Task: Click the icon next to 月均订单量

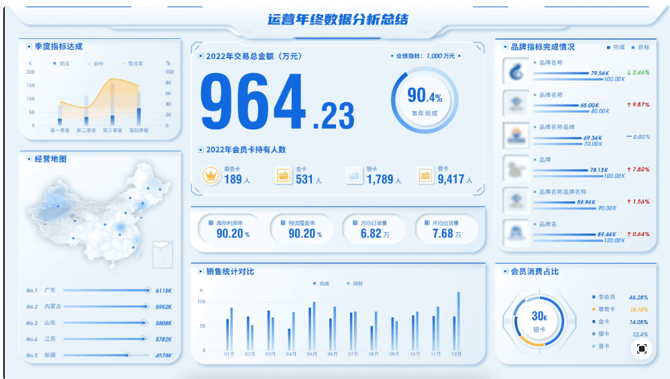Action: tap(355, 223)
